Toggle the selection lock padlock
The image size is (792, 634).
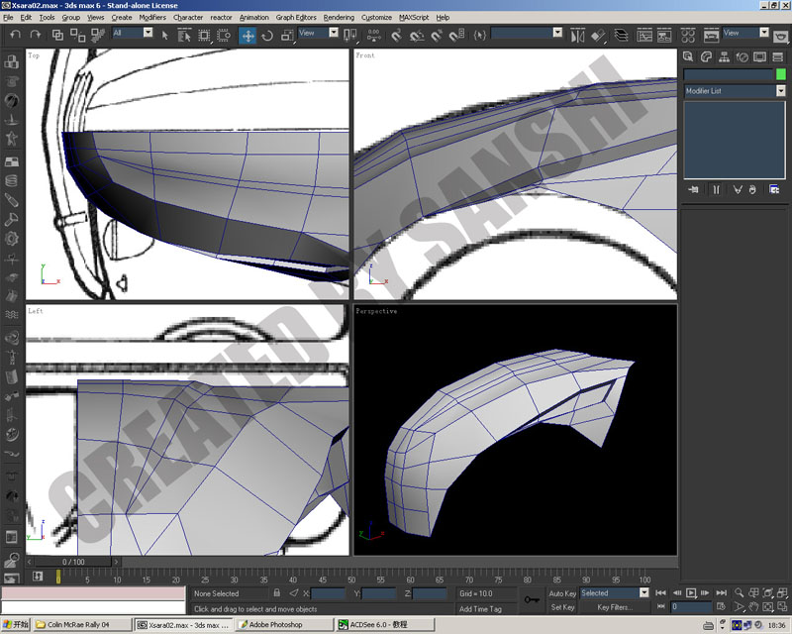coord(277,592)
